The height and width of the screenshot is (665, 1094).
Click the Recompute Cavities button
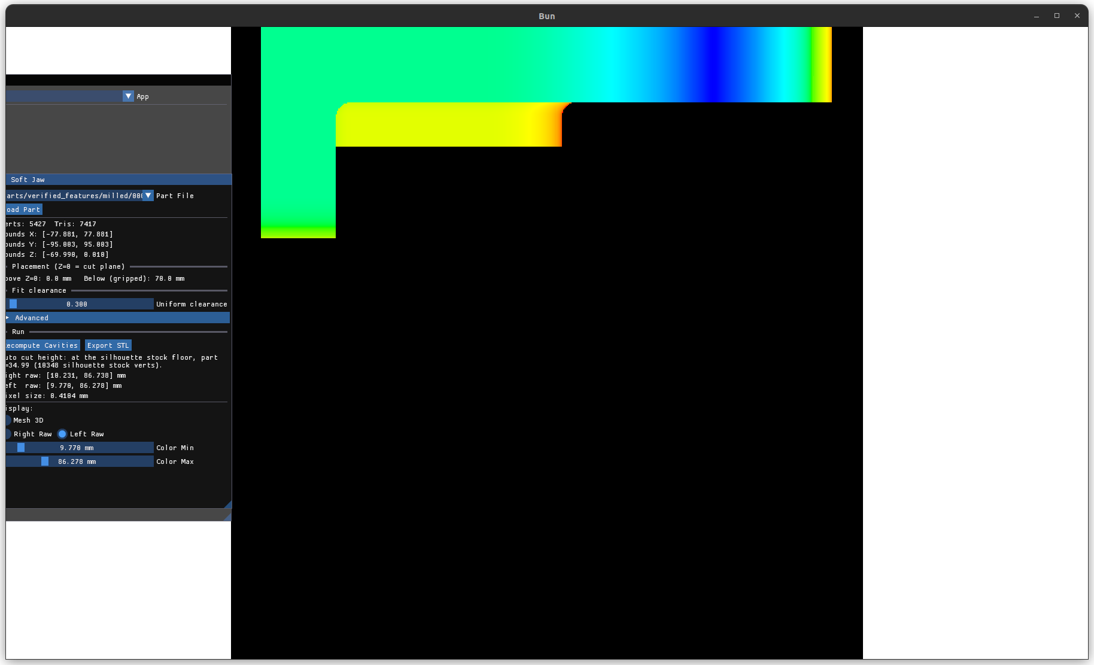point(42,345)
